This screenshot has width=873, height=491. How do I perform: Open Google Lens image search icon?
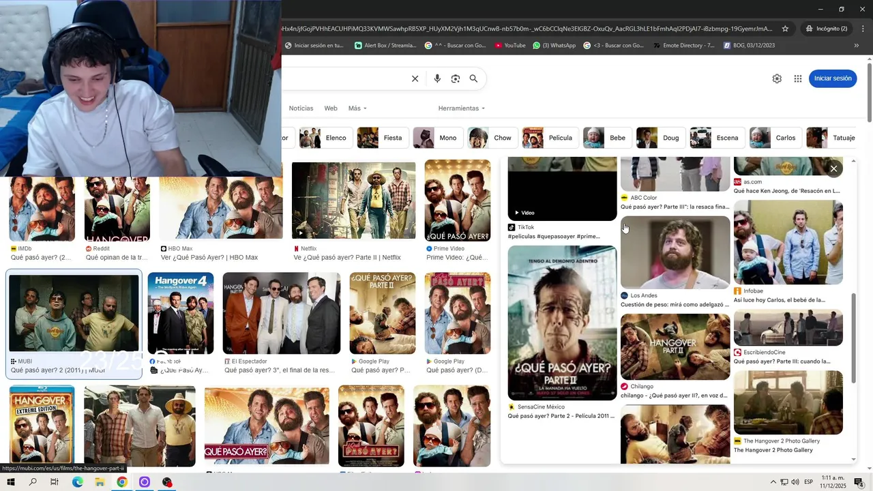(456, 78)
